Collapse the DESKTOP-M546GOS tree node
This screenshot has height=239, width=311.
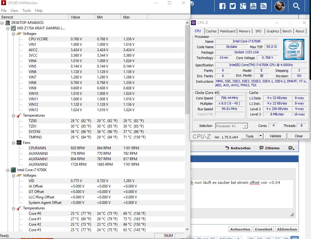[2, 23]
